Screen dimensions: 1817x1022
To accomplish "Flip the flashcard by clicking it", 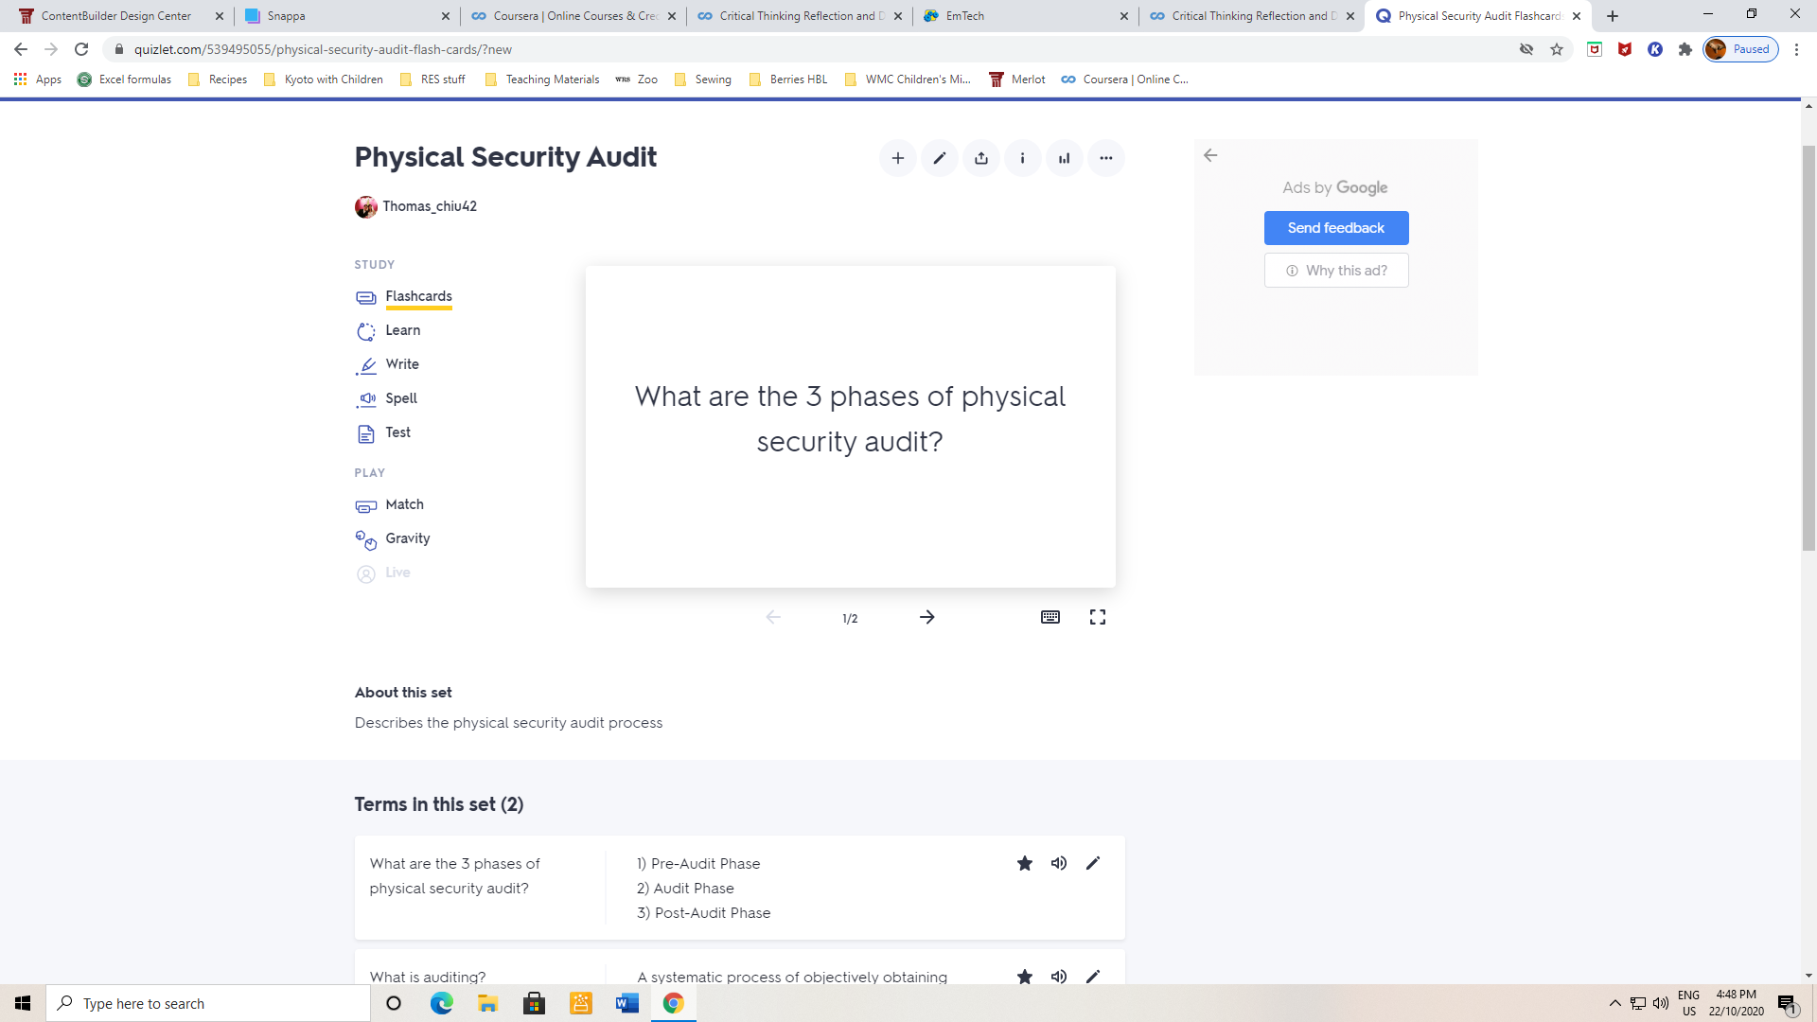I will pyautogui.click(x=850, y=426).
